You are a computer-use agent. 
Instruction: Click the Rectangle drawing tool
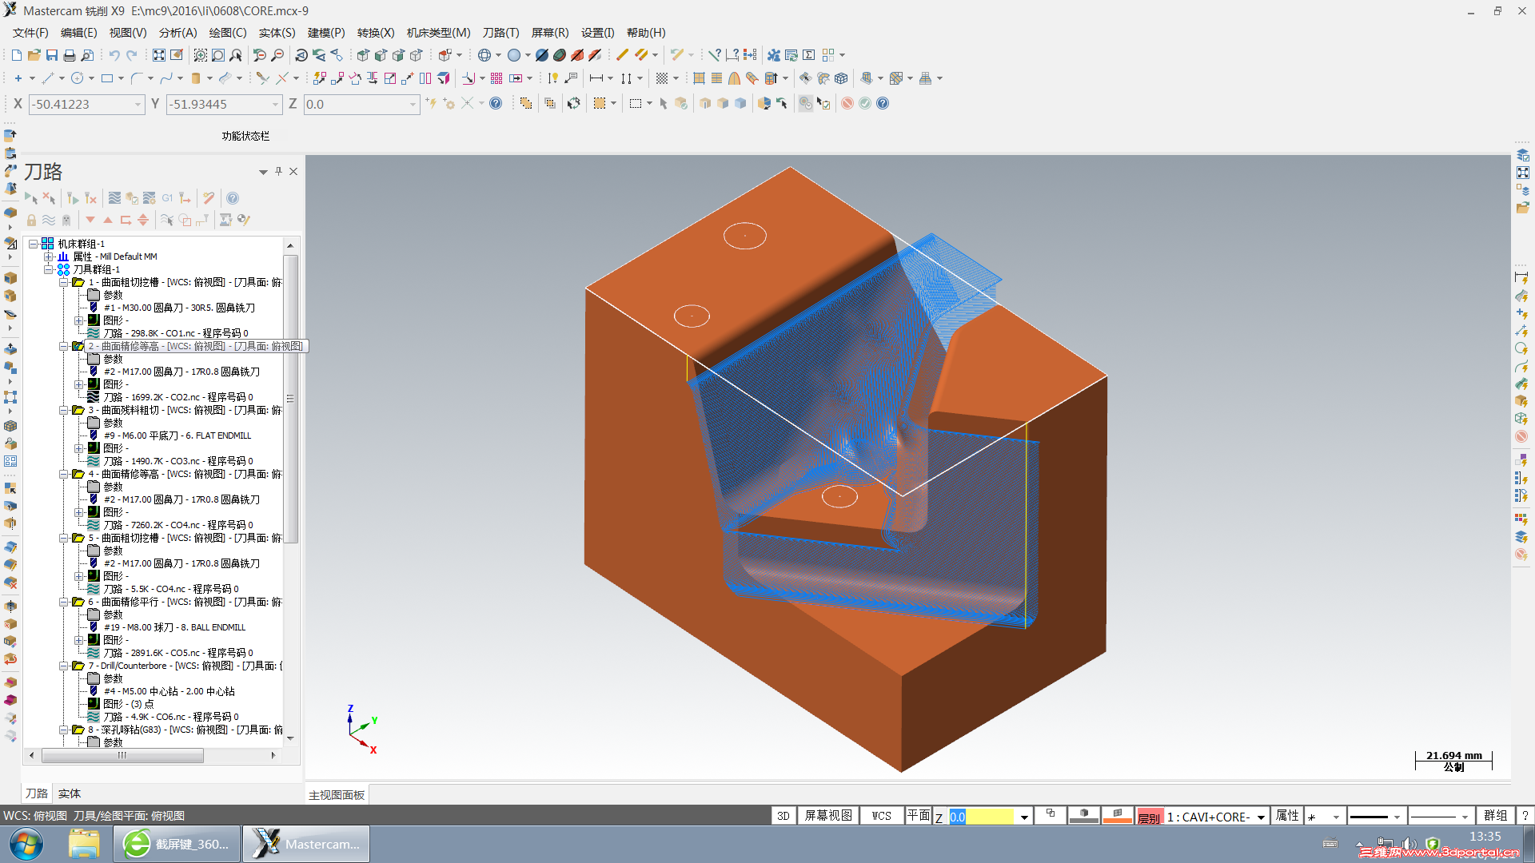click(106, 78)
